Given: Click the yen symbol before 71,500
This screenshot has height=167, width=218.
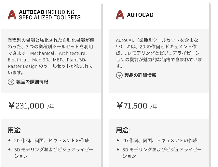Looking at the screenshot, I should pyautogui.click(x=119, y=106).
